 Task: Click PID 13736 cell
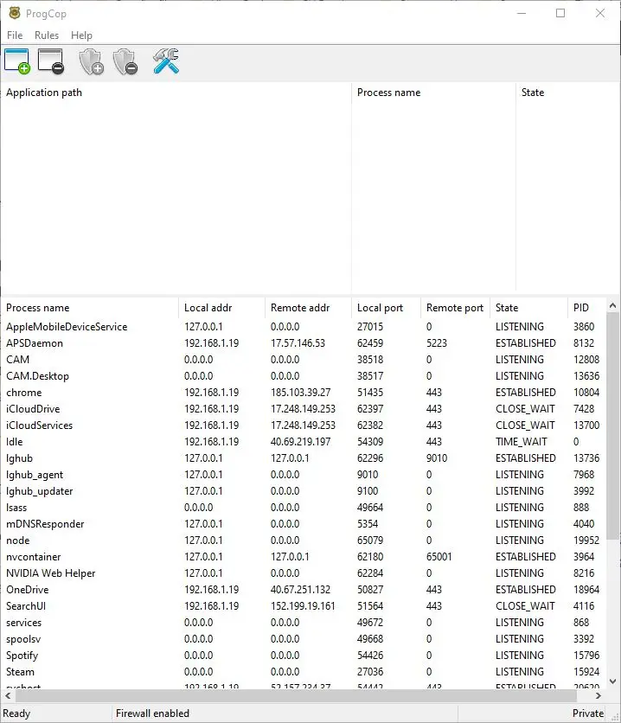[x=586, y=458]
